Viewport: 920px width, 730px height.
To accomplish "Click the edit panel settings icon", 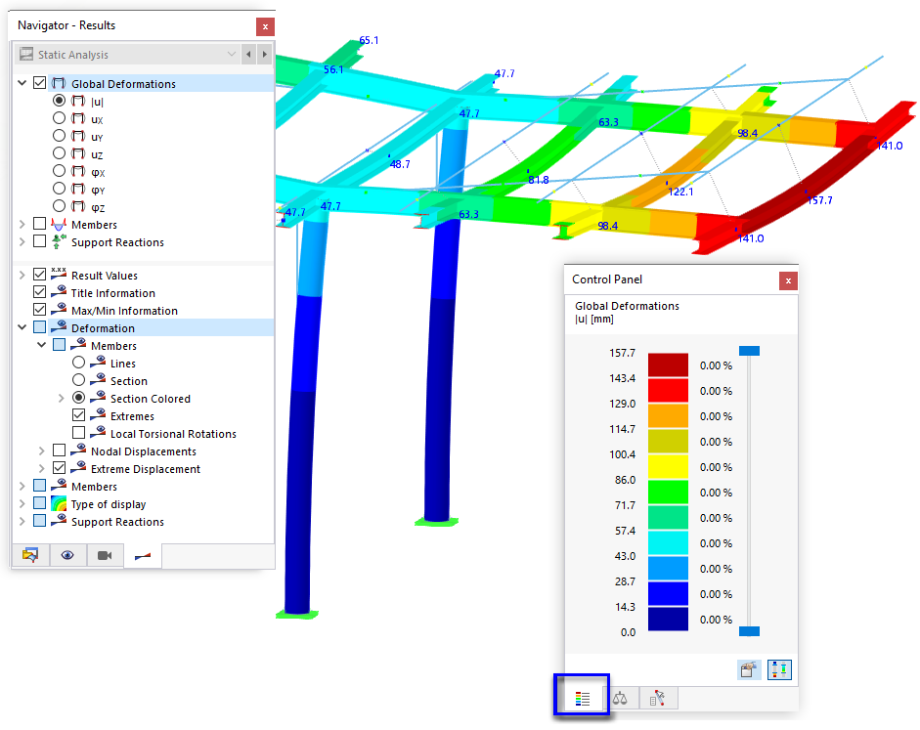I will tap(749, 669).
